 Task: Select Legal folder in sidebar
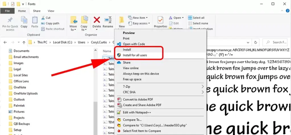[17, 69]
